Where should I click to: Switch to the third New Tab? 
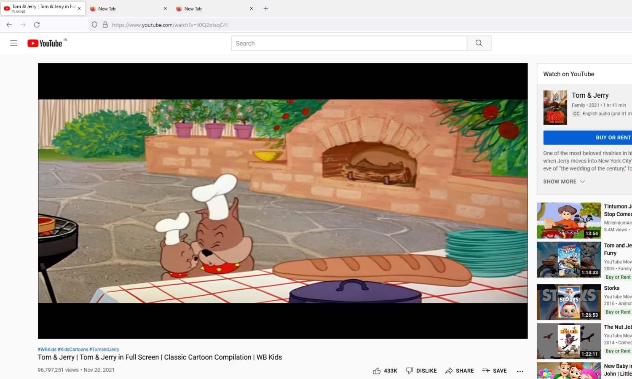click(x=215, y=8)
